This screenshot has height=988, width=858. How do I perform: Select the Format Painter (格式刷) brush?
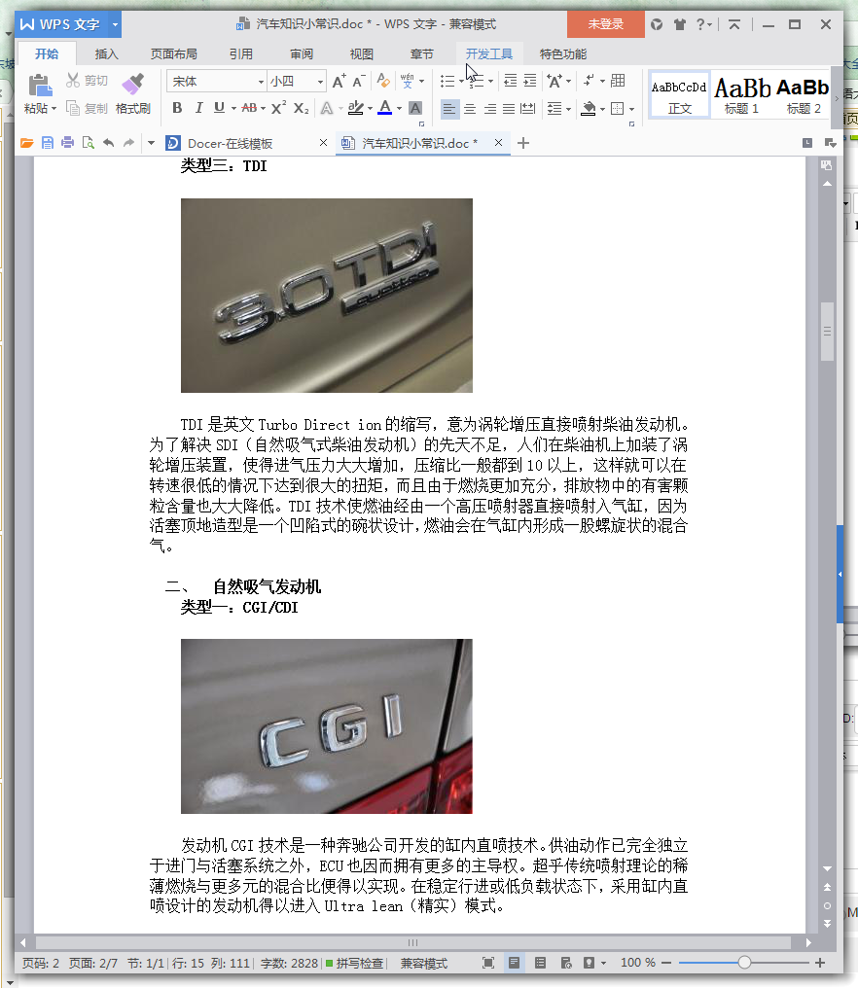point(133,94)
